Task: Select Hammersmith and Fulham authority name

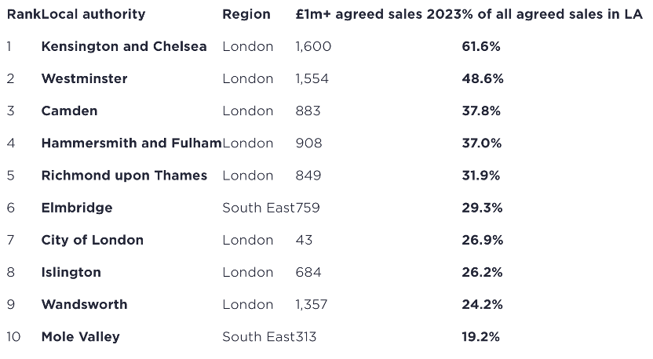Action: [x=131, y=143]
